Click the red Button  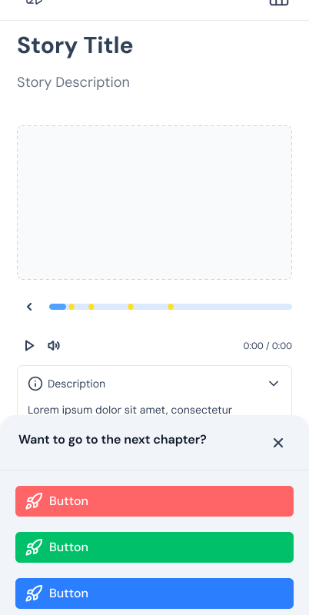(x=154, y=501)
